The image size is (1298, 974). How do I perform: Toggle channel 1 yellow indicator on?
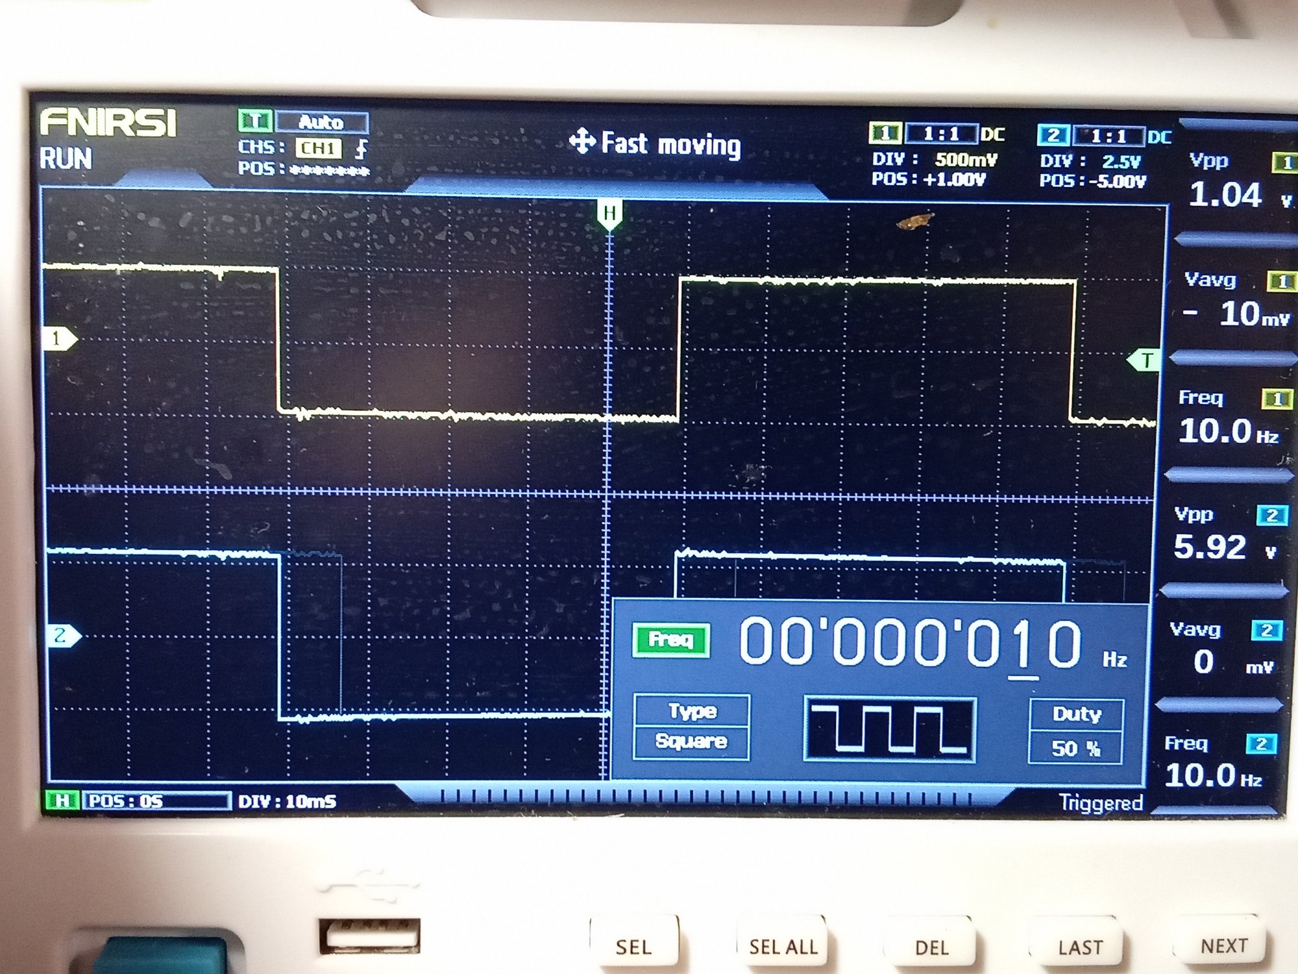(885, 134)
